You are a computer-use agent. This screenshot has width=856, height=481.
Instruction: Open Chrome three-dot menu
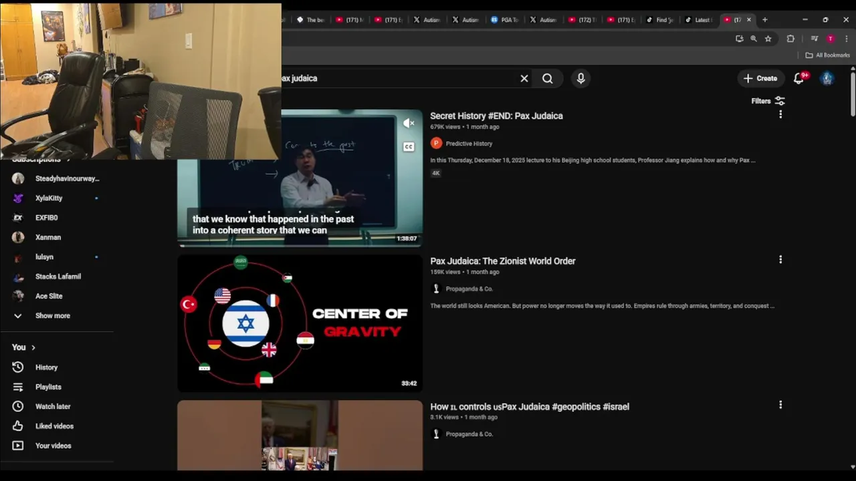pyautogui.click(x=847, y=39)
